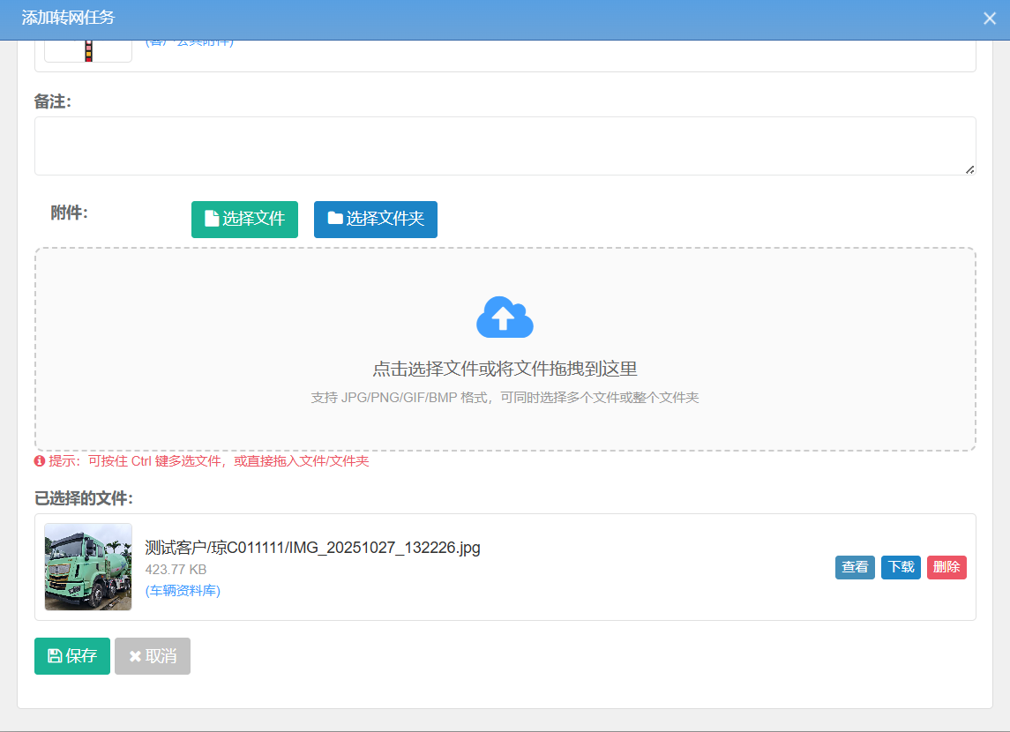Click the folder icon on 选择文件夹
The height and width of the screenshot is (732, 1010).
tap(335, 219)
